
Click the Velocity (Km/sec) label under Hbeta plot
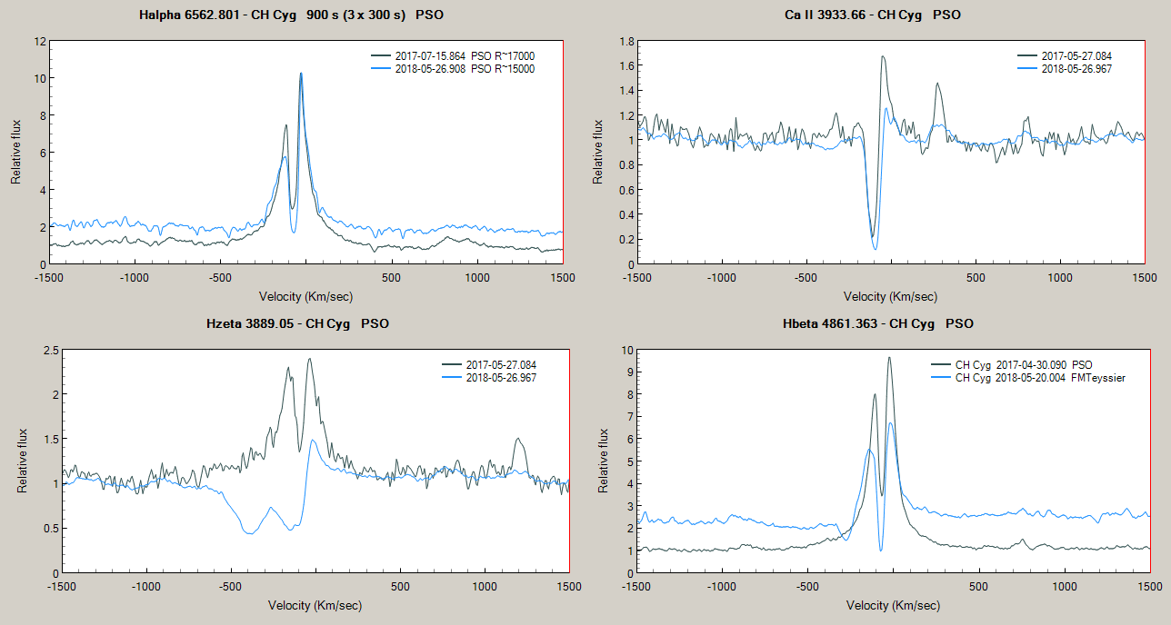[x=893, y=605]
